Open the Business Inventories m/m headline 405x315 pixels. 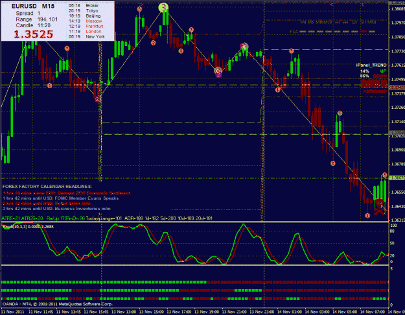[x=56, y=209]
